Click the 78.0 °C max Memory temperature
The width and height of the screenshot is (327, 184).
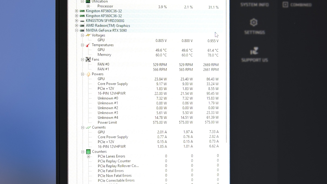213,55
